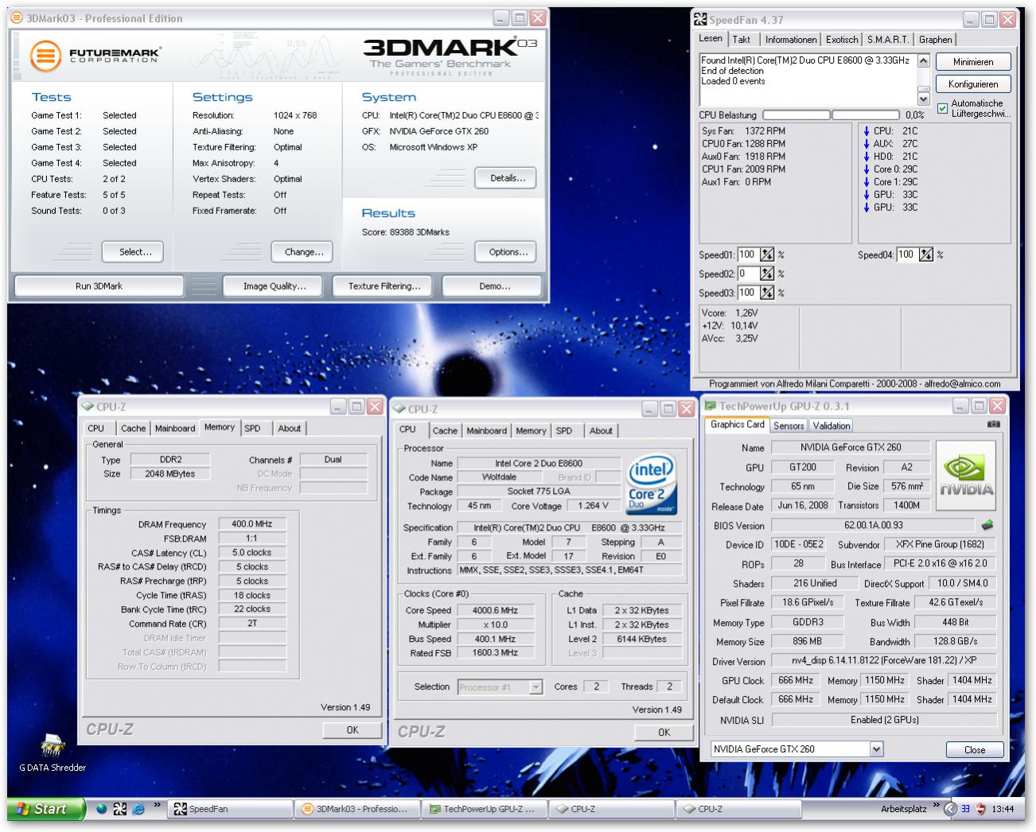The height and width of the screenshot is (832, 1036).
Task: Click Minimieren button in SpeedFan
Action: click(972, 61)
